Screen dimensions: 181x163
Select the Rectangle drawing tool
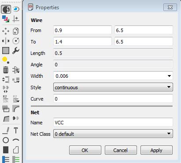[x=6, y=150]
